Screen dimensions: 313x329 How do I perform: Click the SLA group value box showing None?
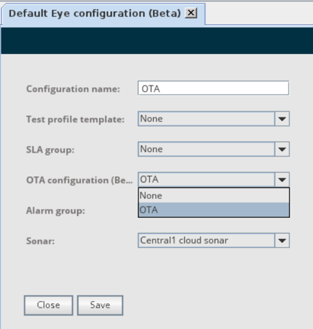pyautogui.click(x=206, y=149)
